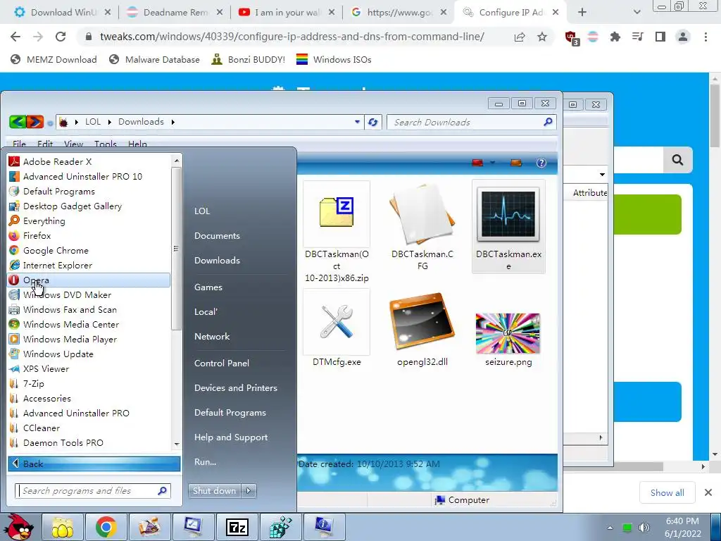This screenshot has height=541, width=721.
Task: Click the website search magnifier button
Action: (677, 160)
